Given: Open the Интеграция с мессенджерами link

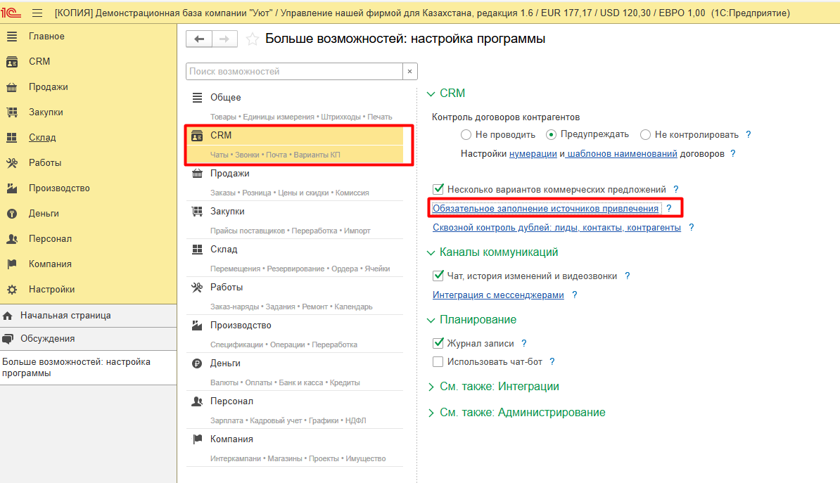Looking at the screenshot, I should click(498, 295).
